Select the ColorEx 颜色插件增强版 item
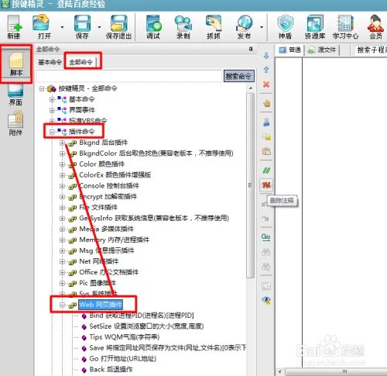Image resolution: width=387 pixels, height=376 pixels. click(115, 175)
